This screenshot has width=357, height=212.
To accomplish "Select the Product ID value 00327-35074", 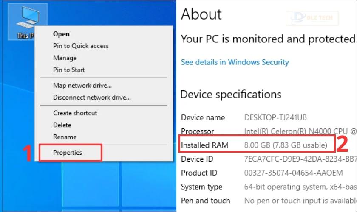I will 293,173.
